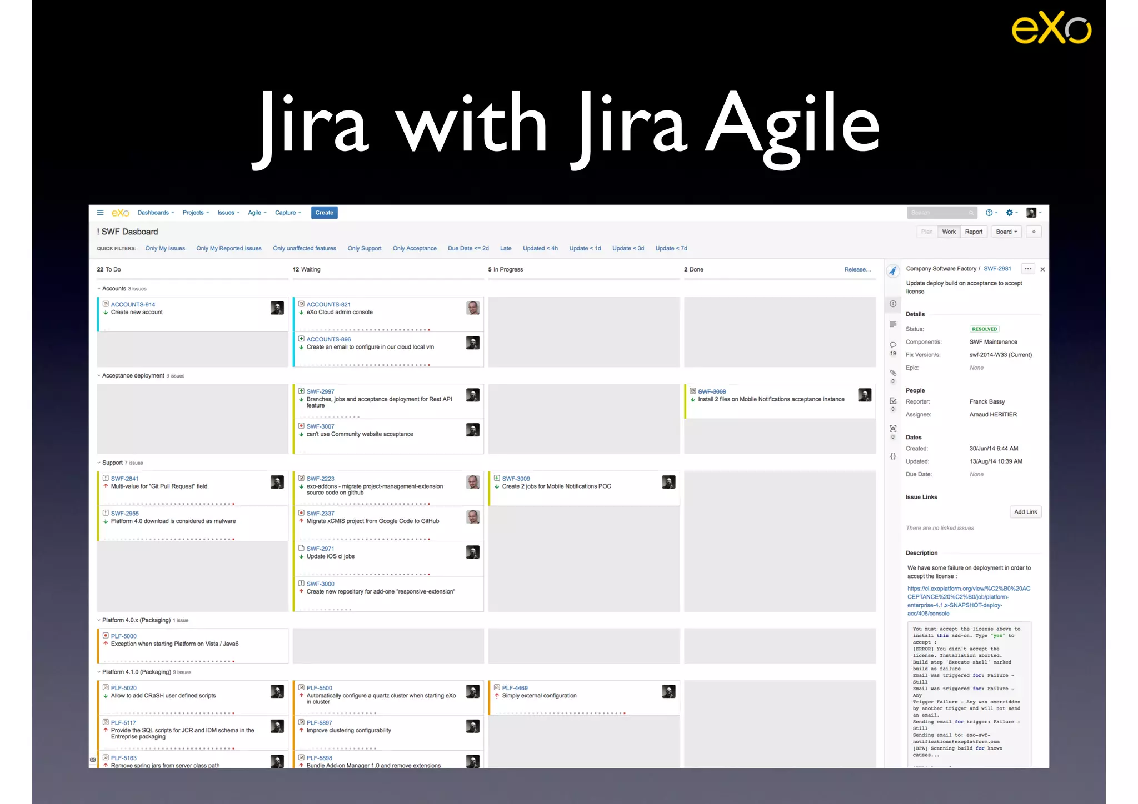Collapse the Accounts swimlane
This screenshot has height=804, width=1138.
[x=99, y=289]
